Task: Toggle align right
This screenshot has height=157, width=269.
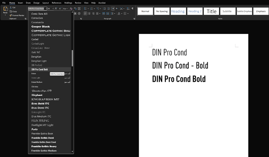Action: pos(93,13)
